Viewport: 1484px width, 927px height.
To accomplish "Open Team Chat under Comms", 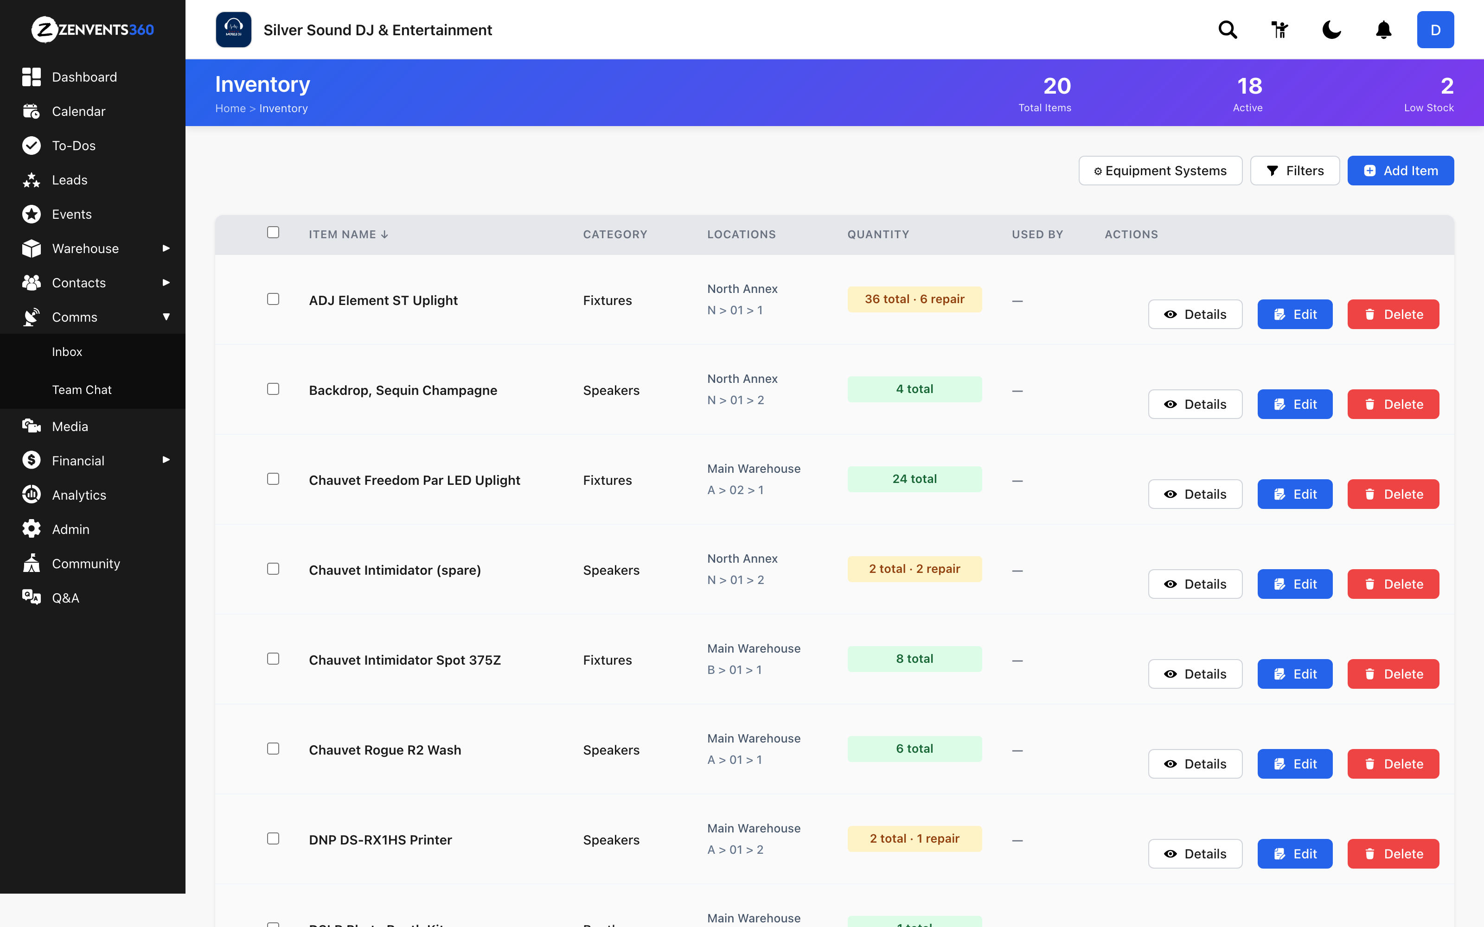I will 82,390.
